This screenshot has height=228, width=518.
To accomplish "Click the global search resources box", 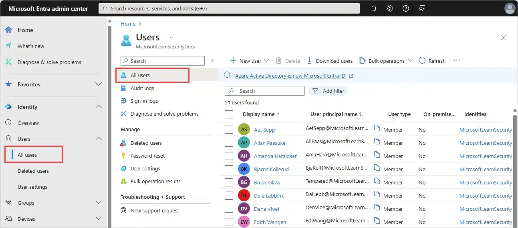I will [229, 8].
